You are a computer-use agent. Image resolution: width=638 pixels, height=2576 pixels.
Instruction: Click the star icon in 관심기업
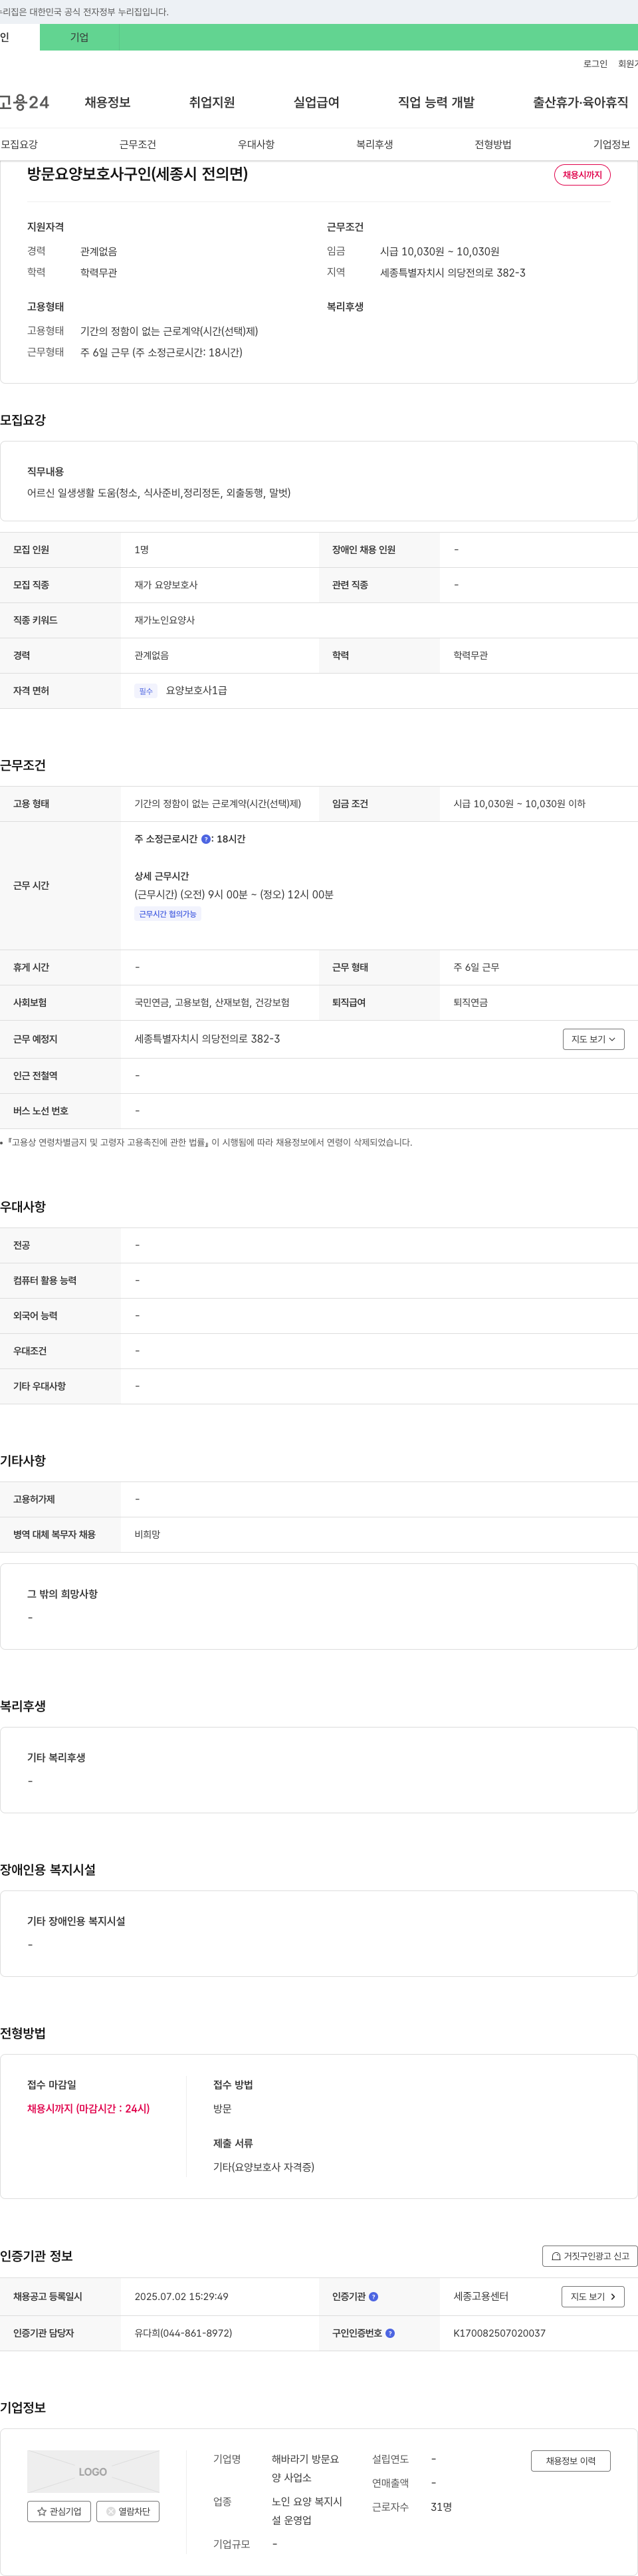coord(42,2511)
